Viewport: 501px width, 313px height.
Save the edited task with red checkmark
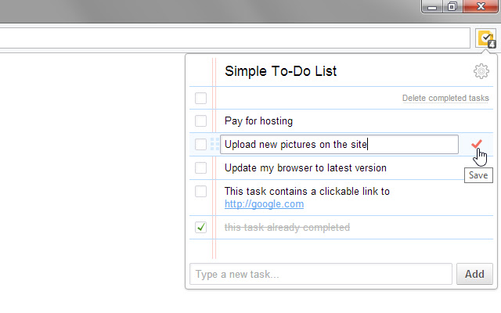coord(477,144)
